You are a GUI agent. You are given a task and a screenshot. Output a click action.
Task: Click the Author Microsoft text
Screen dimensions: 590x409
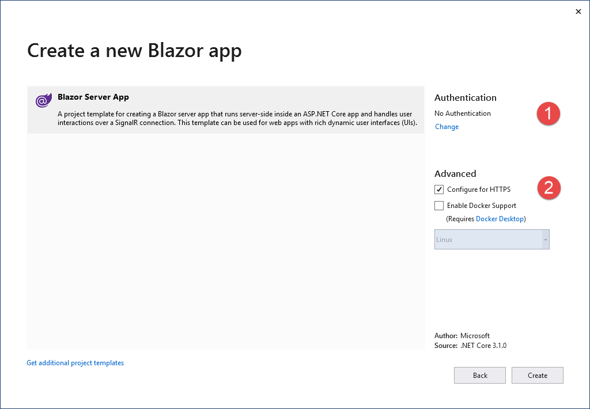coord(462,336)
